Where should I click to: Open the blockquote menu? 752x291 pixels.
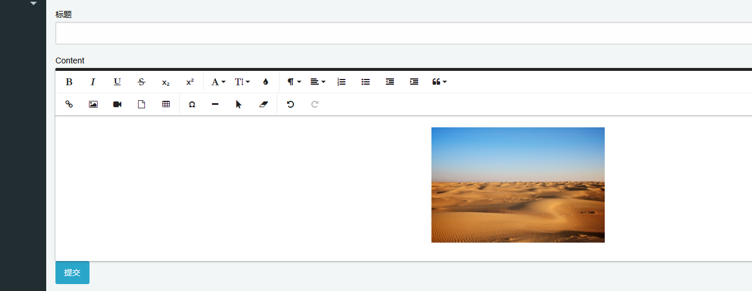pyautogui.click(x=439, y=82)
